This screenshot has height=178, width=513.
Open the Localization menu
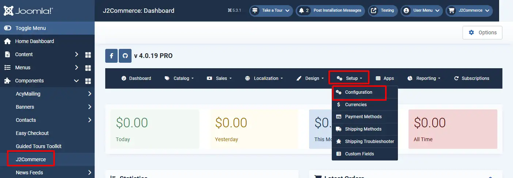pos(264,78)
